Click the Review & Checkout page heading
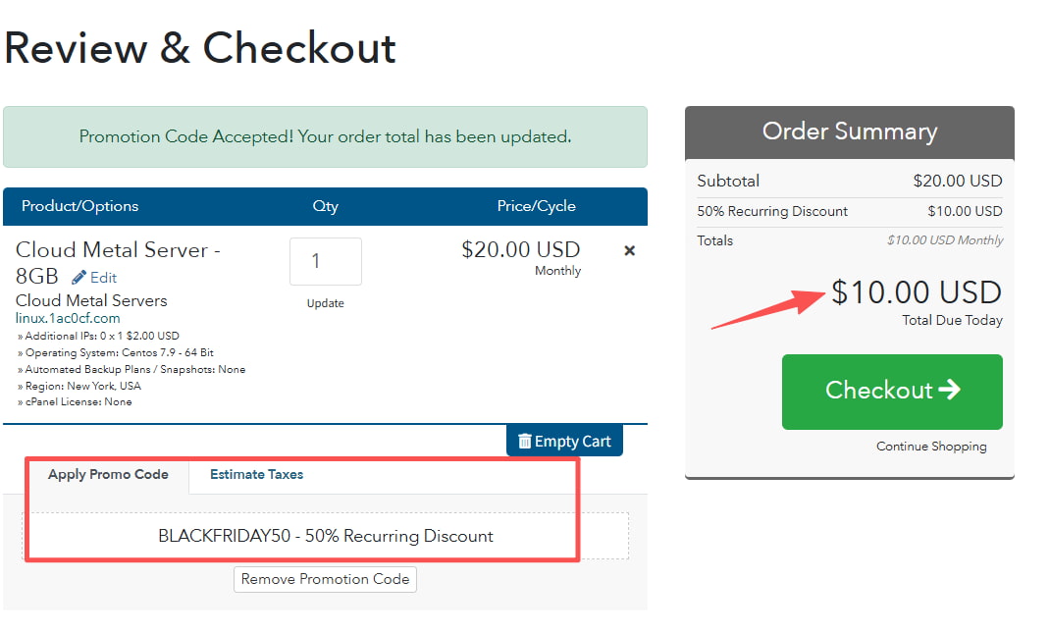This screenshot has height=633, width=1050. coord(199,48)
